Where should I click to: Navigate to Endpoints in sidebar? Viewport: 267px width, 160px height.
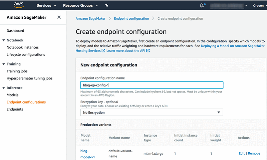tap(15, 109)
